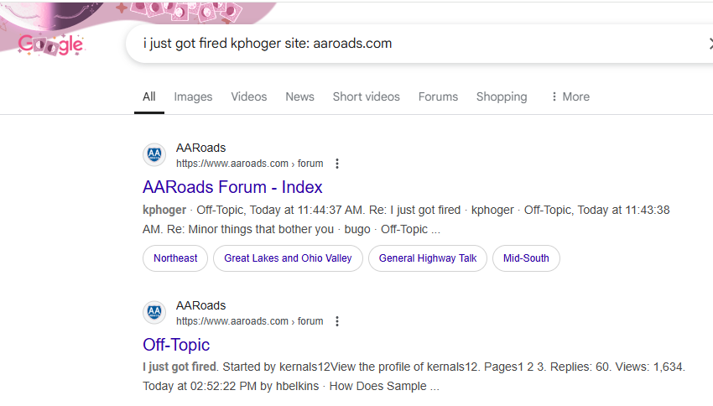The image size is (713, 406).
Task: Switch to the Videos tab
Action: click(x=249, y=96)
